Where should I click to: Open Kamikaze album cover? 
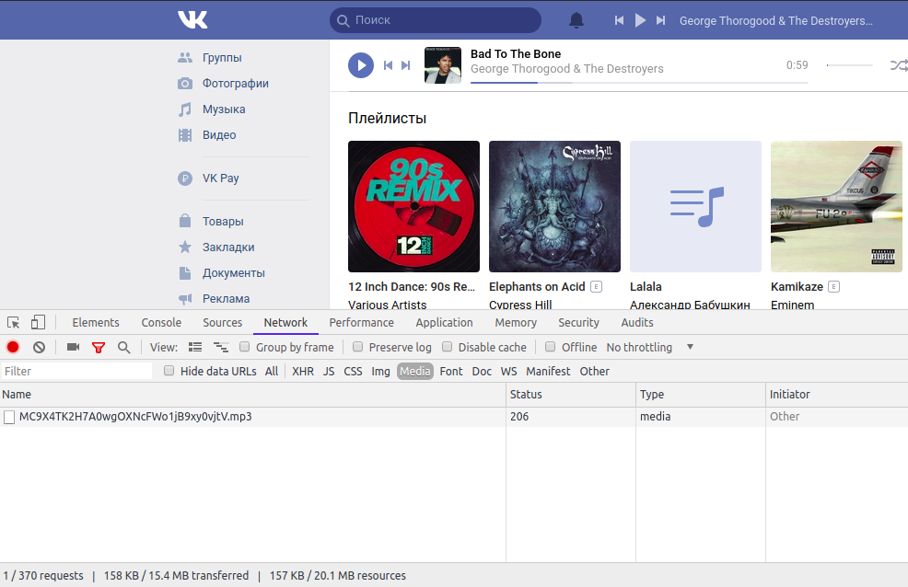(x=836, y=206)
